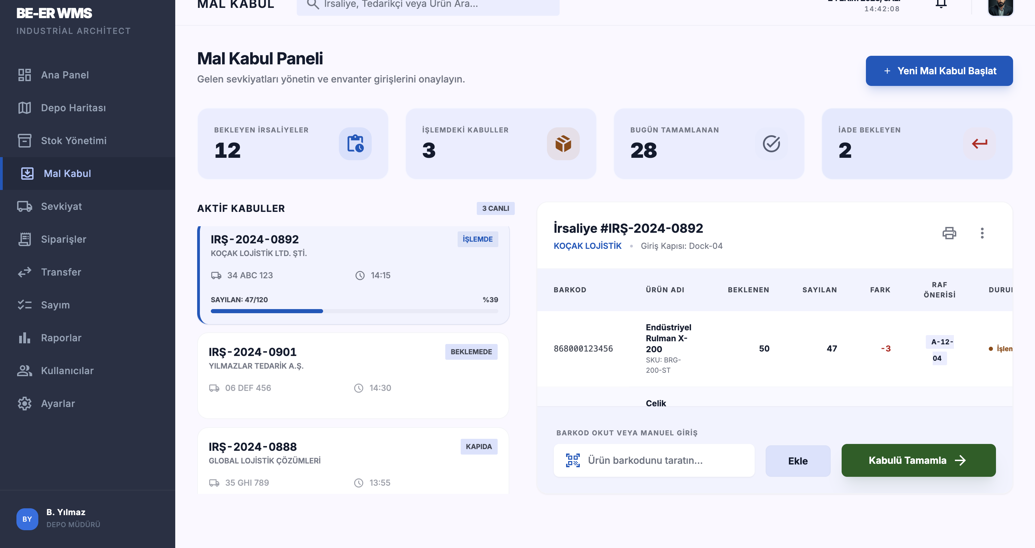The width and height of the screenshot is (1035, 548).
Task: Click the İşlemdeki Kabuller package icon
Action: tap(563, 144)
